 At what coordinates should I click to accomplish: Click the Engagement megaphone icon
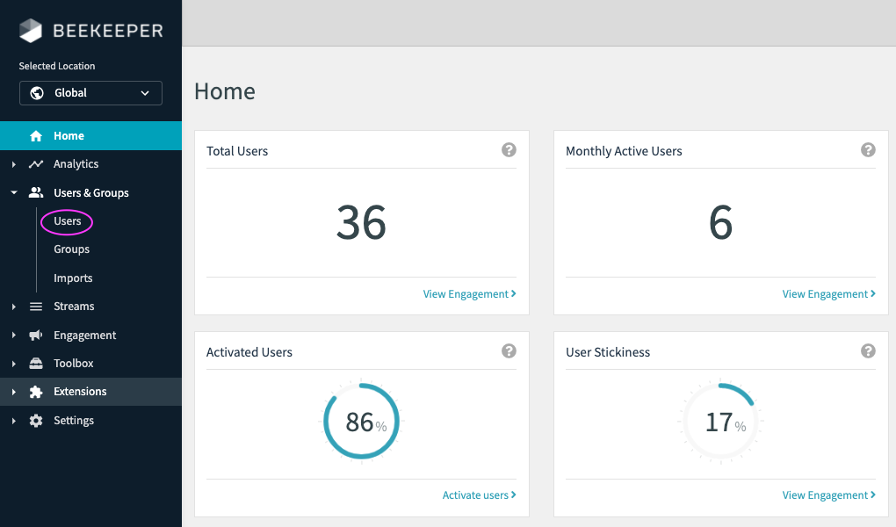pos(36,335)
